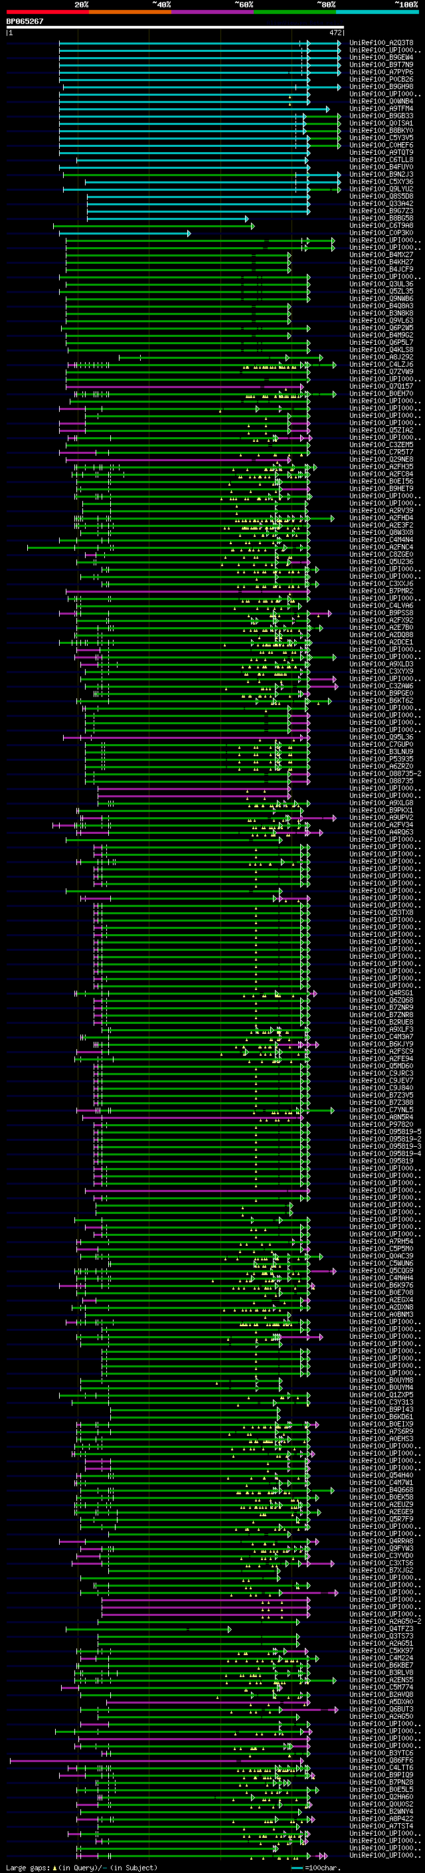Open hit UniRef100_B9T7N9
Viewport: 425px width, 1873px height.
pos(381,64)
